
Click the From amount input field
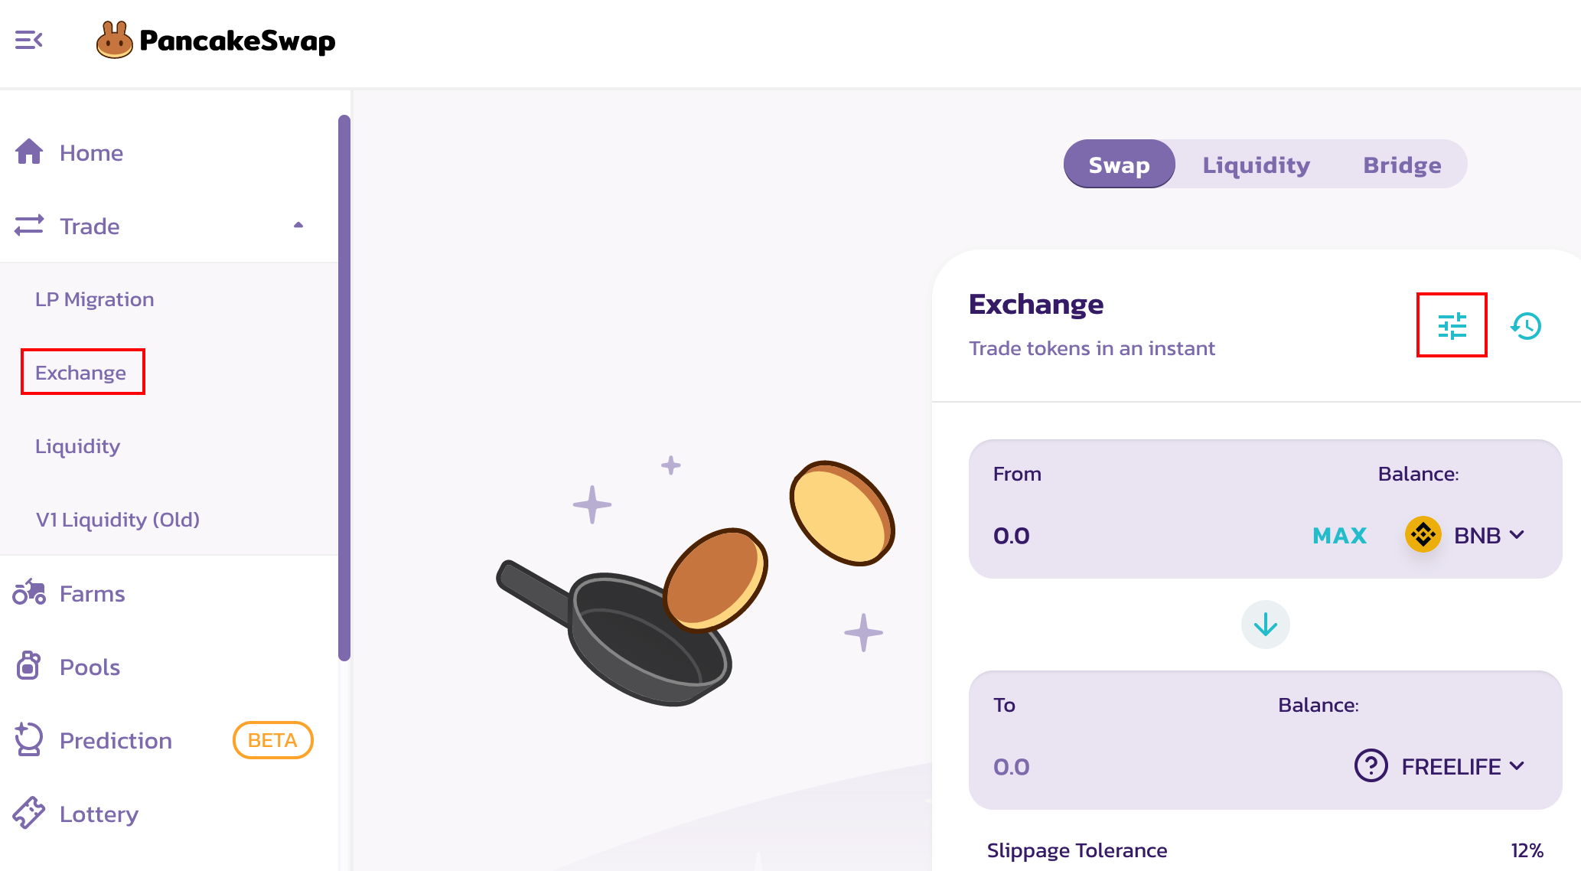coord(1133,535)
